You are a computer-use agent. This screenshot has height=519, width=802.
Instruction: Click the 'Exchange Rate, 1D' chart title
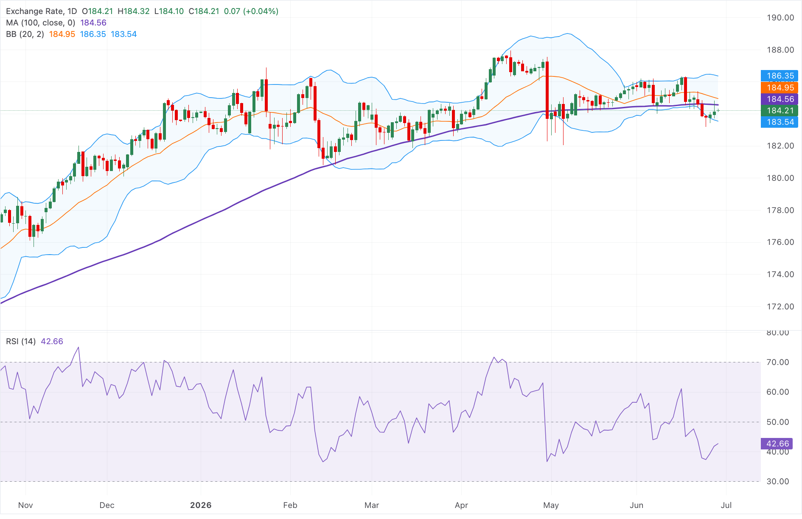[x=42, y=11]
